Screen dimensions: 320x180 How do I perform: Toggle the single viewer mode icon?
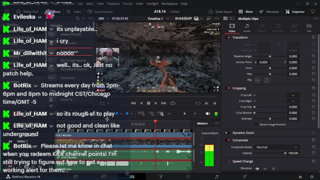pyautogui.click(x=225, y=18)
